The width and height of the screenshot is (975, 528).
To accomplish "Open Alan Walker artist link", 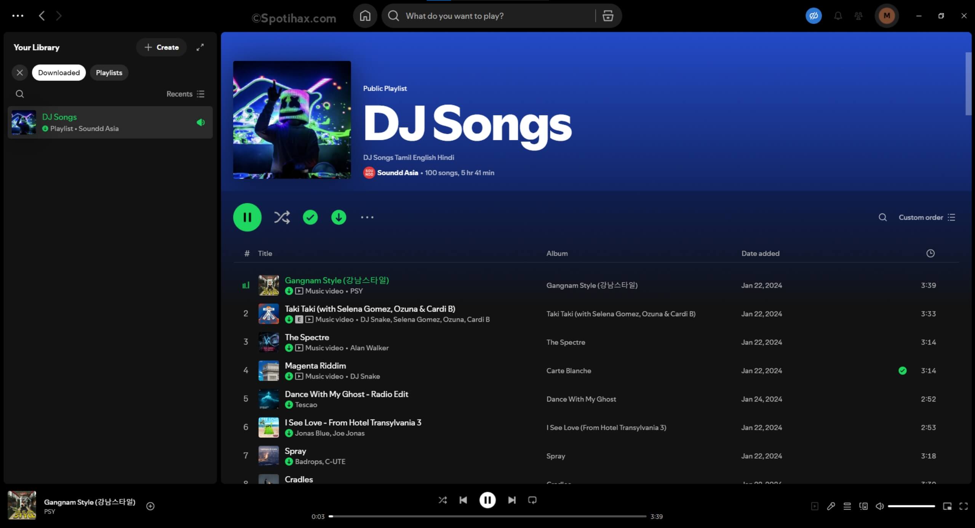I will pyautogui.click(x=369, y=348).
